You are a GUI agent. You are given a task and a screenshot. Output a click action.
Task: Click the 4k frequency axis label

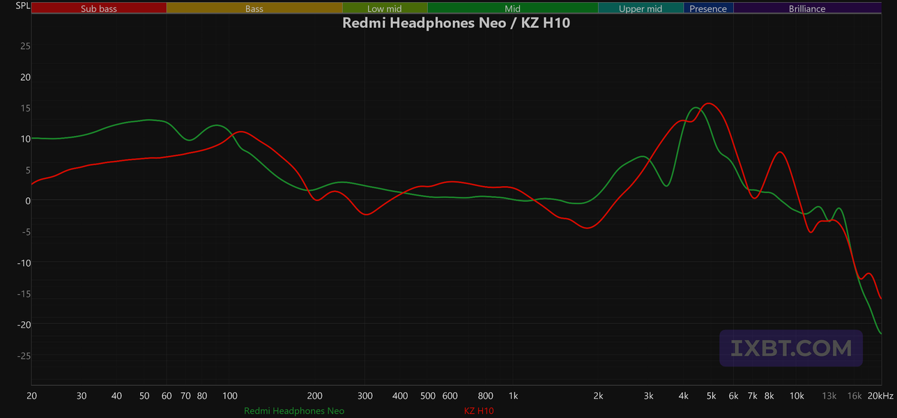[x=684, y=396]
